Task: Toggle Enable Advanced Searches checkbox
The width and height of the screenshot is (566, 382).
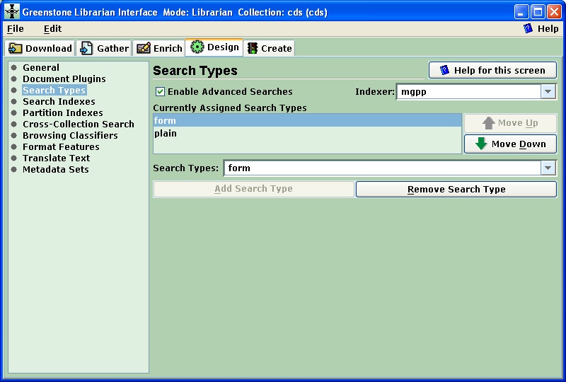Action: [160, 92]
